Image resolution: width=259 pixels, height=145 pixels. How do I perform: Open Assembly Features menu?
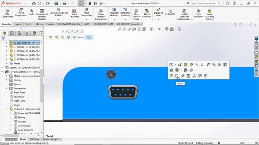(x=114, y=12)
